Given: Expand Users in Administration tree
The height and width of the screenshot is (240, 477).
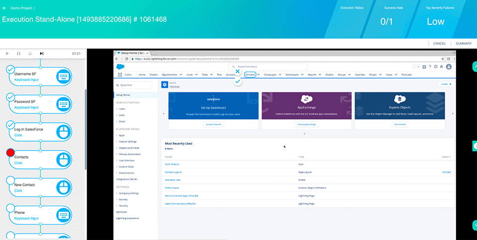Looking at the screenshot, I should (117, 109).
